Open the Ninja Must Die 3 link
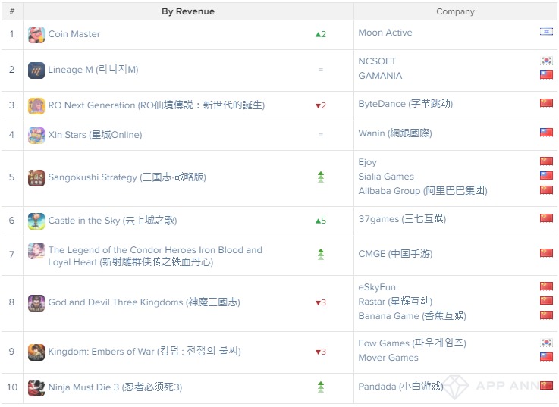The height and width of the screenshot is (407, 559). pyautogui.click(x=115, y=387)
